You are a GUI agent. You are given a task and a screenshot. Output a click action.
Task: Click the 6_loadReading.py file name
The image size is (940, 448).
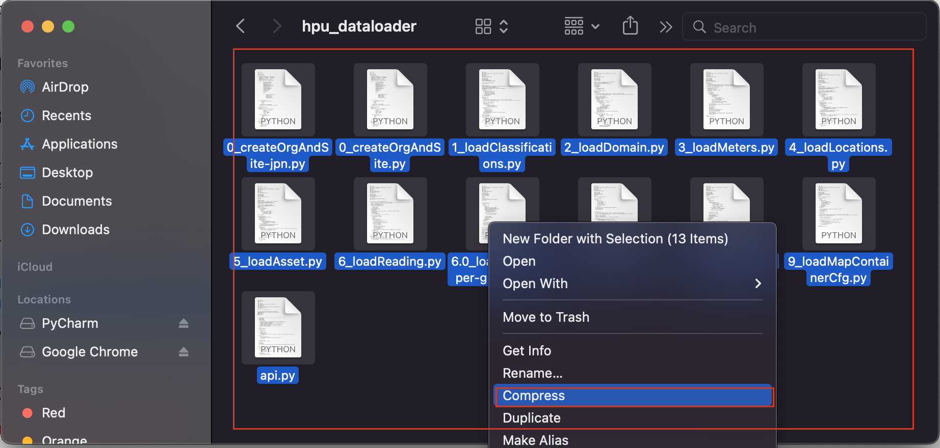click(x=390, y=262)
